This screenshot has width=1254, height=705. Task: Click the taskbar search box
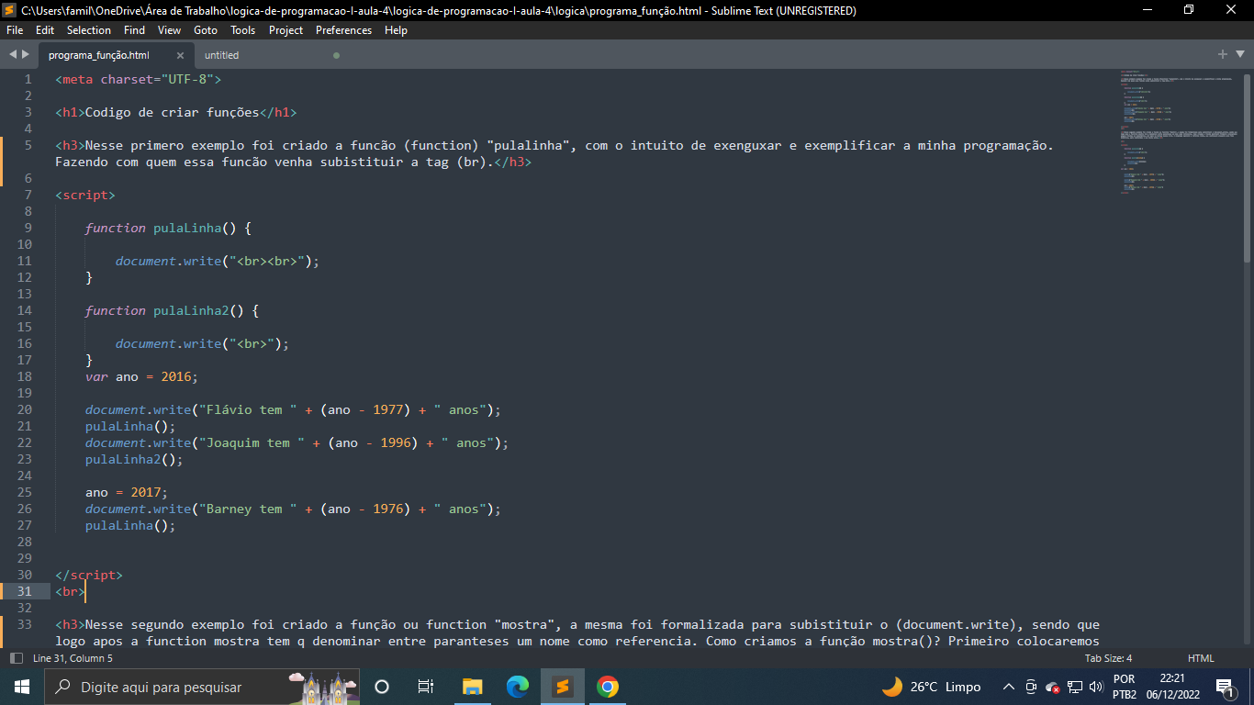click(203, 687)
